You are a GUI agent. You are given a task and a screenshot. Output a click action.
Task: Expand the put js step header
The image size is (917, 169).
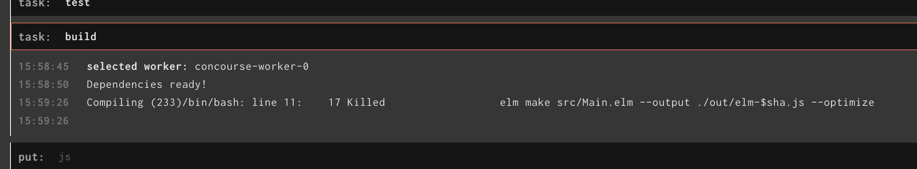[x=464, y=156]
